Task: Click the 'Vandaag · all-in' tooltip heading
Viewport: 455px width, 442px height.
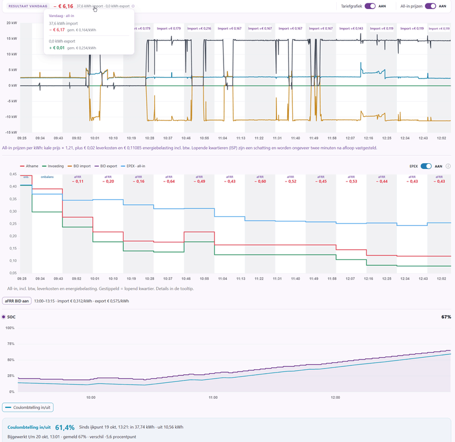Action: (61, 16)
